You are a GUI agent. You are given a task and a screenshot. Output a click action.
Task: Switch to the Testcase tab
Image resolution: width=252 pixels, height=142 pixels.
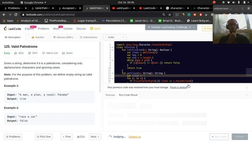pyautogui.click(x=110, y=95)
